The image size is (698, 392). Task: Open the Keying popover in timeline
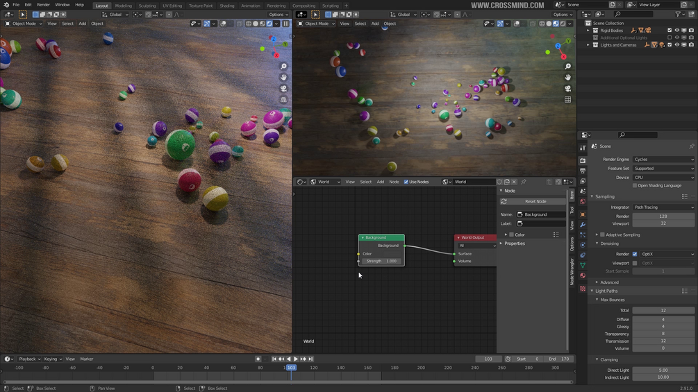[x=53, y=359]
